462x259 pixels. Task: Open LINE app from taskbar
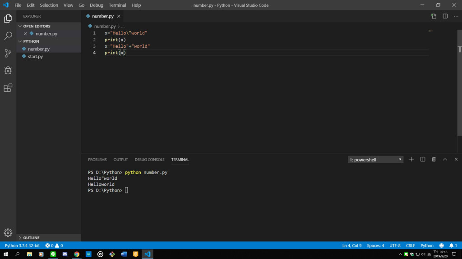point(53,255)
